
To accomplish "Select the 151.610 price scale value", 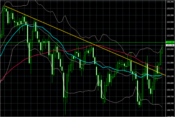I will coord(170,69).
